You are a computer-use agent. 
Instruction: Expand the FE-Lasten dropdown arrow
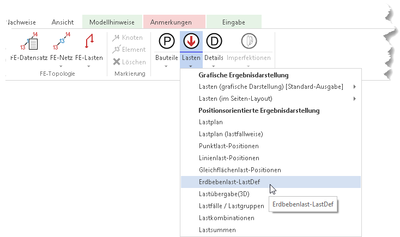[89, 66]
